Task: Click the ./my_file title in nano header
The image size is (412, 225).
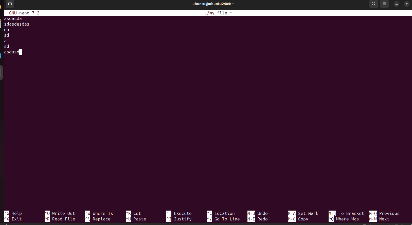Action: [x=216, y=13]
